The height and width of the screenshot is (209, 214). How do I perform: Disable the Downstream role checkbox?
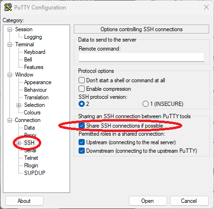81,151
